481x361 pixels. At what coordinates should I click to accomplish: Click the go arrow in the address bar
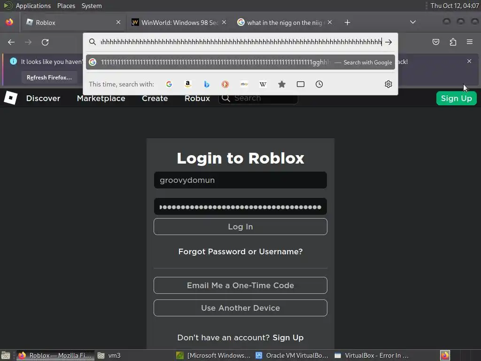point(388,42)
